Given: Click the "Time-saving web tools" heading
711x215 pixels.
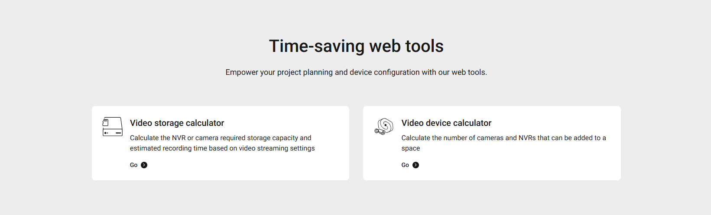Looking at the screenshot, I should point(356,46).
